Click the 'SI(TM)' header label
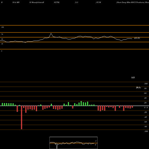Image resolution: width=149 pixels, height=149 pixels. [57, 2]
